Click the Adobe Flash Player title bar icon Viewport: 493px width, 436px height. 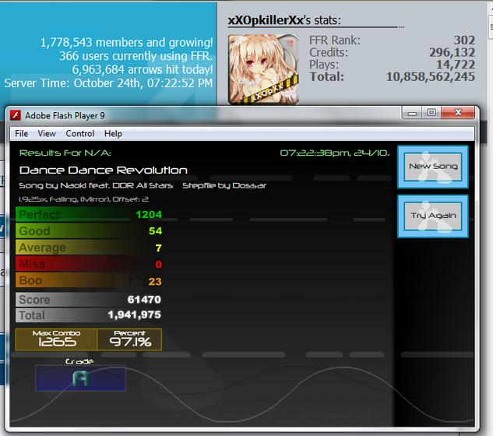pyautogui.click(x=15, y=115)
